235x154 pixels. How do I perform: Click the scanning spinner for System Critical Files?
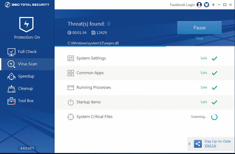[x=214, y=117]
